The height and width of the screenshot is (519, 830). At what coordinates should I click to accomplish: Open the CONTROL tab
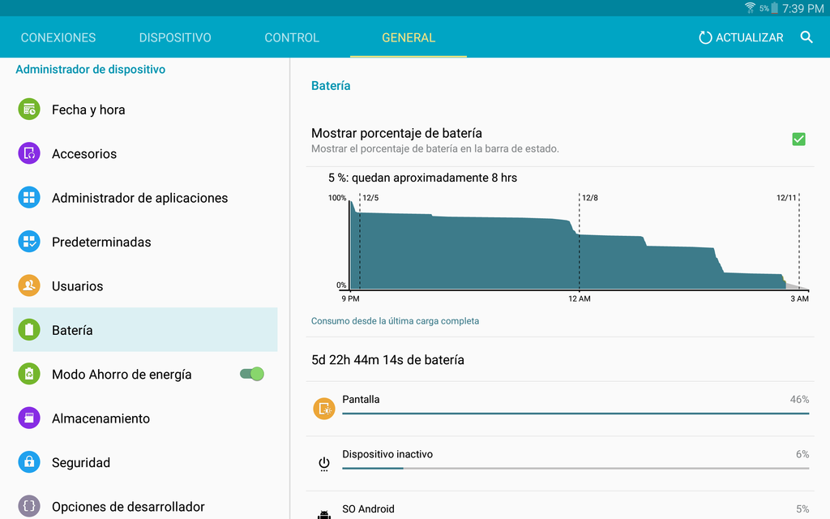pos(292,37)
